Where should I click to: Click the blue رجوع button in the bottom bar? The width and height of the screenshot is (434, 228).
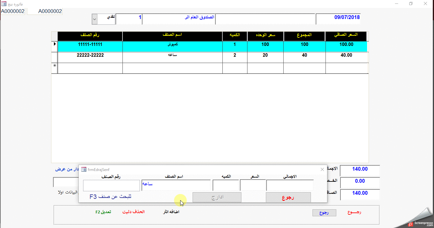coord(324,213)
